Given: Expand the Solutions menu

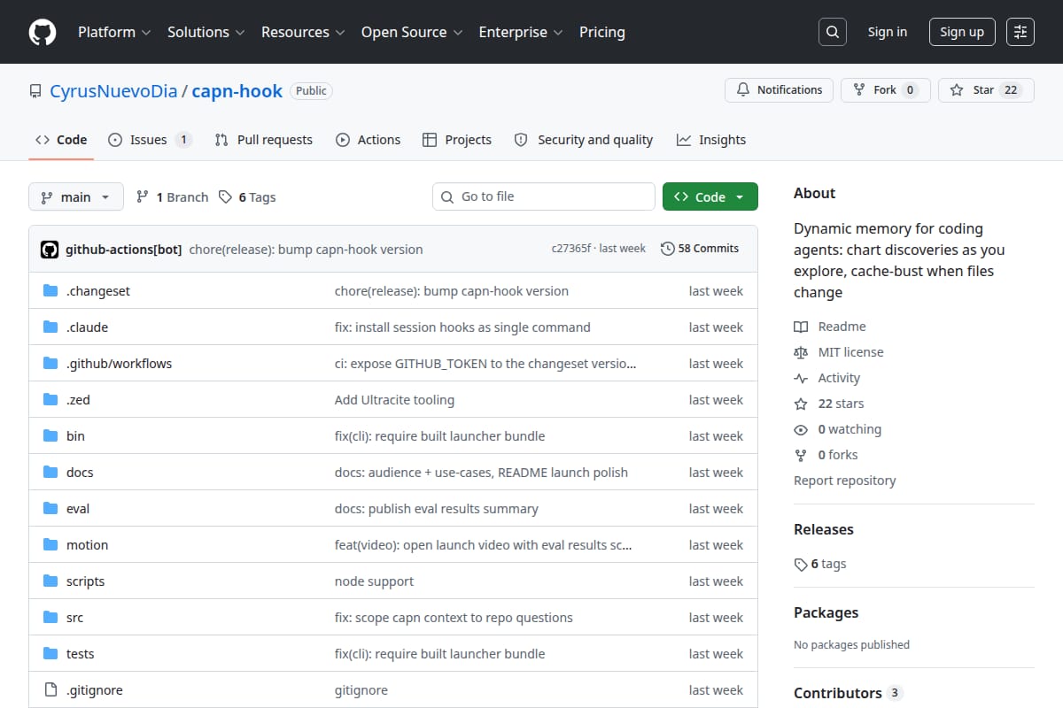Looking at the screenshot, I should 205,32.
